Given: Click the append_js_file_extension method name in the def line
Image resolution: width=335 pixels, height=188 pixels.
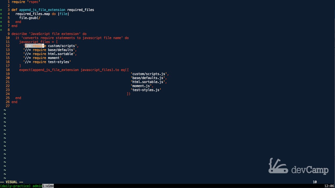Looking at the screenshot, I should pyautogui.click(x=42, y=10).
